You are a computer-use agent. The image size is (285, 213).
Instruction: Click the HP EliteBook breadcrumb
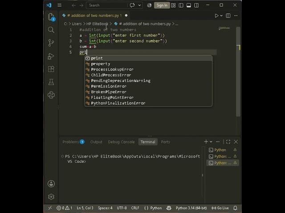pyautogui.click(x=97, y=24)
